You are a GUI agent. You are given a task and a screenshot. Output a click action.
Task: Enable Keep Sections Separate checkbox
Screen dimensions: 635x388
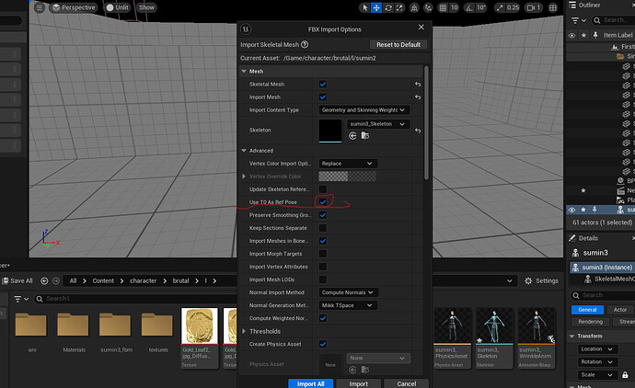tap(323, 228)
